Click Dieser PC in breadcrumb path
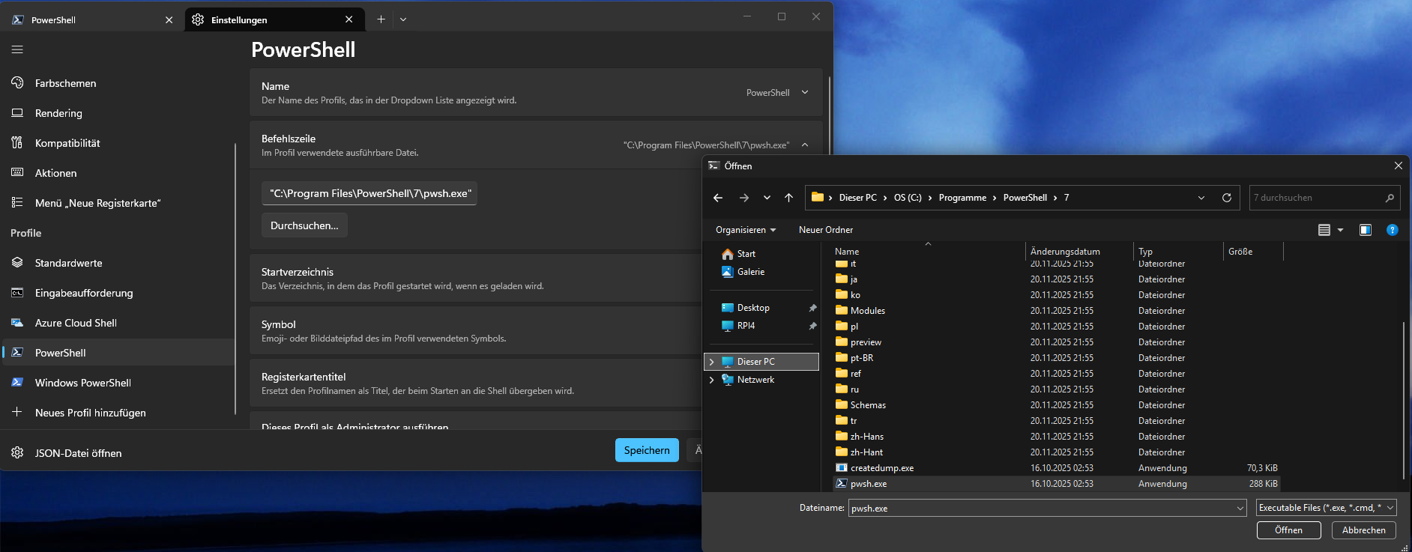 (x=857, y=198)
